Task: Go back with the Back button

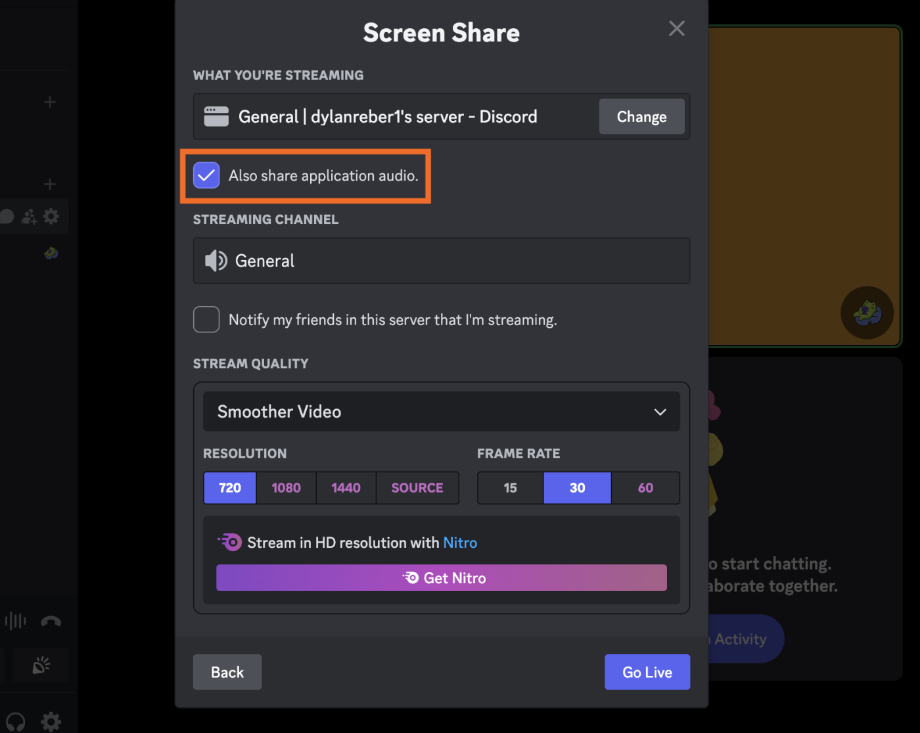Action: pos(227,672)
